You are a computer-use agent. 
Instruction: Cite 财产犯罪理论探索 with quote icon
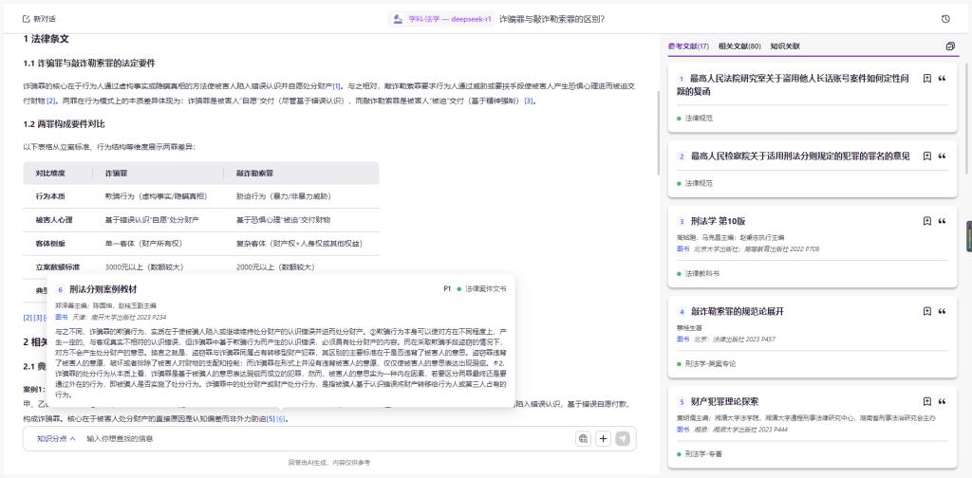pos(943,401)
